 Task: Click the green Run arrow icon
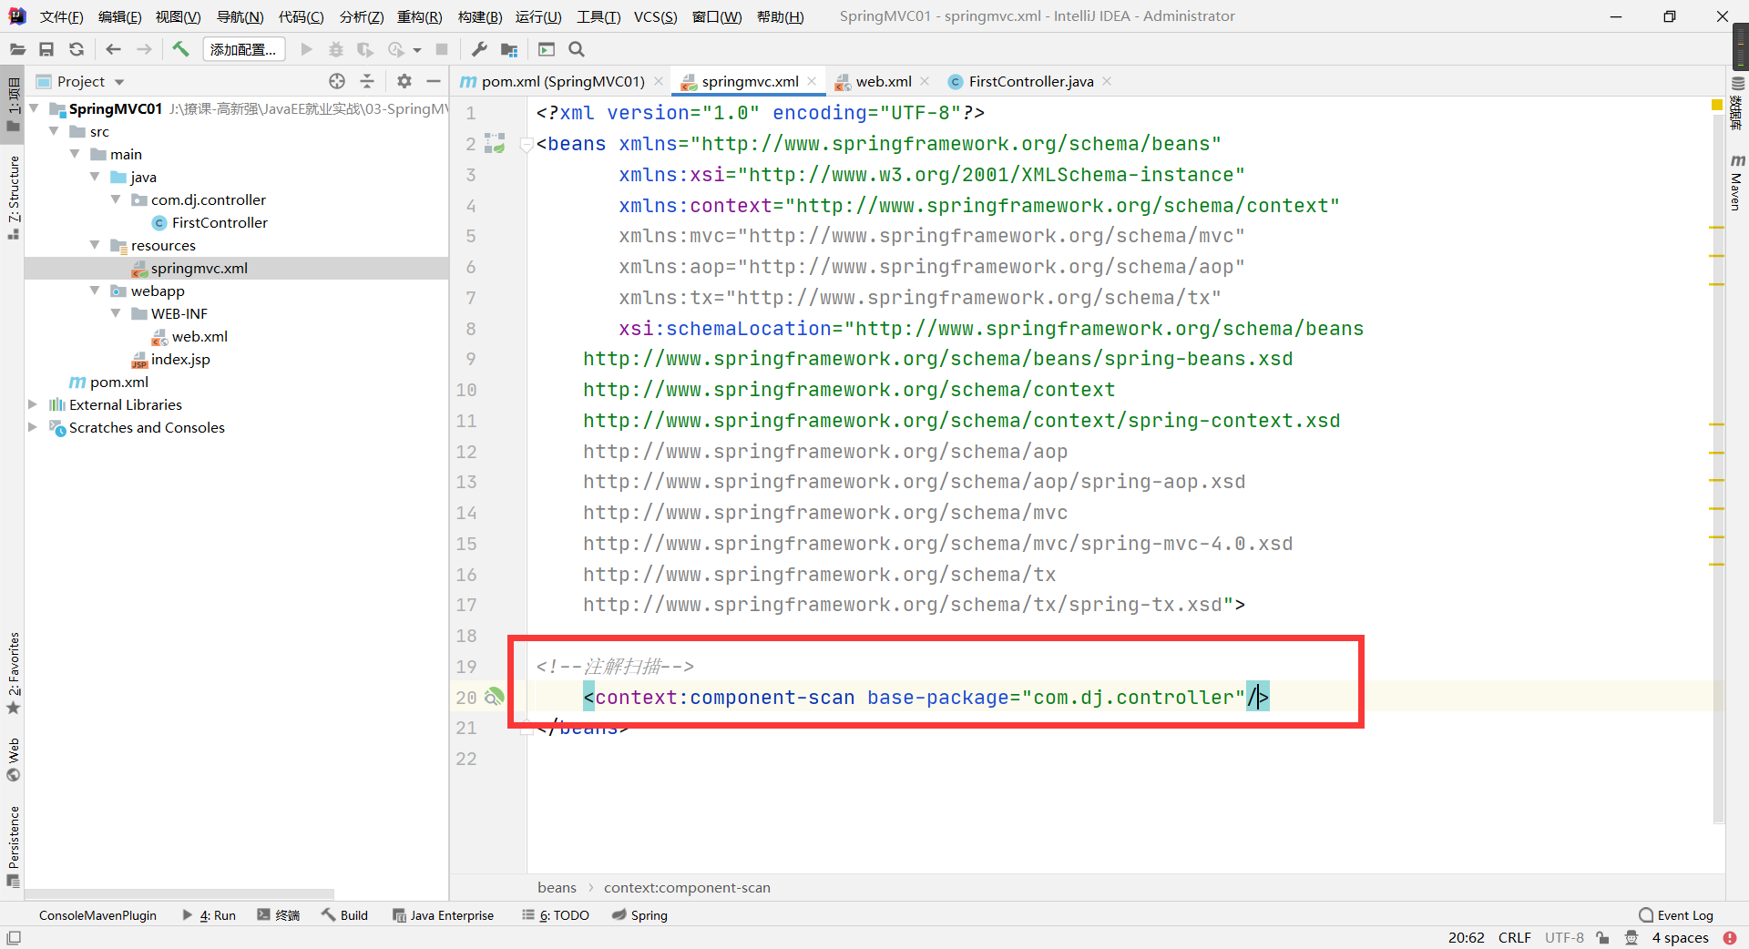(x=306, y=49)
